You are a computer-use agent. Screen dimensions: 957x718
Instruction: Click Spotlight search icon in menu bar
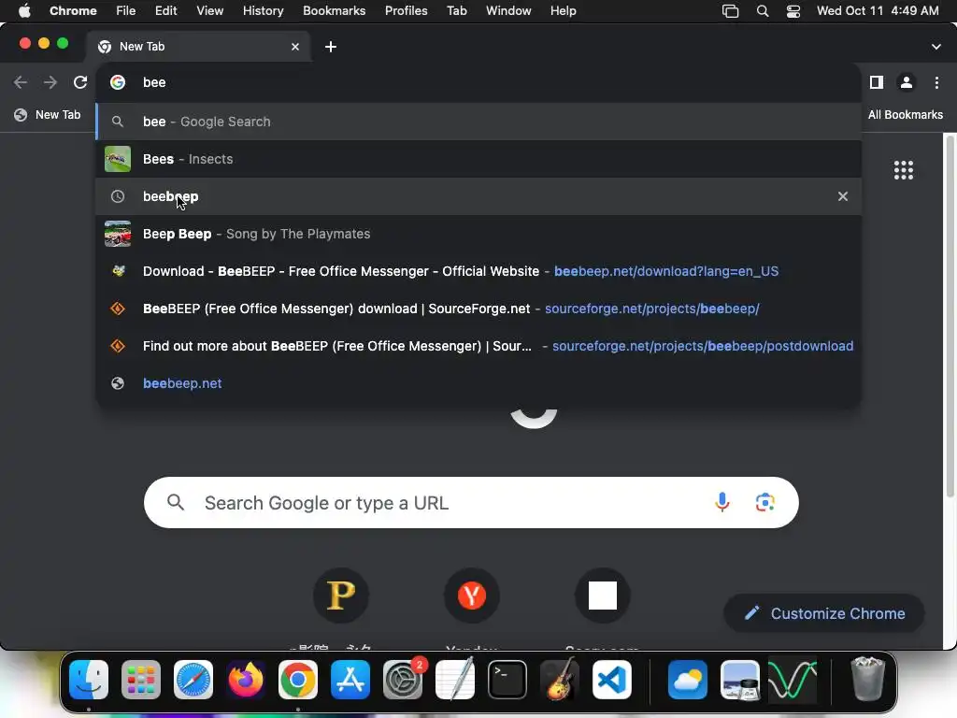[x=763, y=11]
